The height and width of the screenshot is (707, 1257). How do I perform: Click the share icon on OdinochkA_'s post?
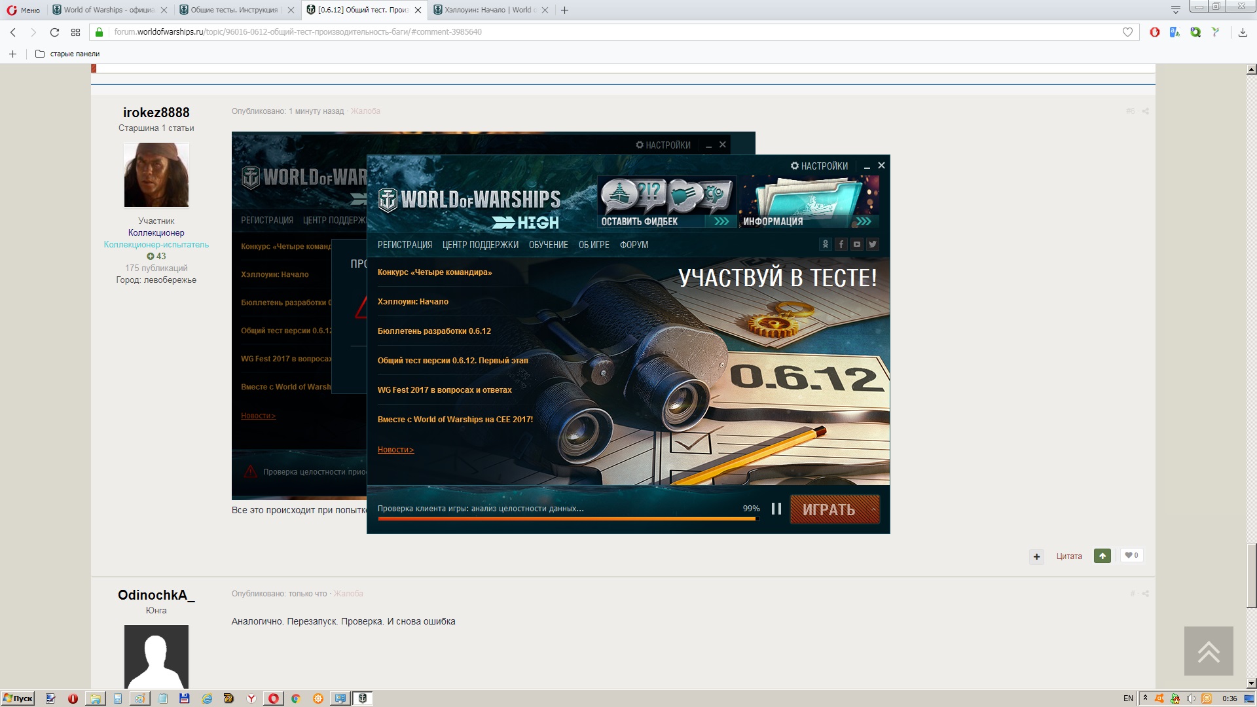pyautogui.click(x=1146, y=594)
